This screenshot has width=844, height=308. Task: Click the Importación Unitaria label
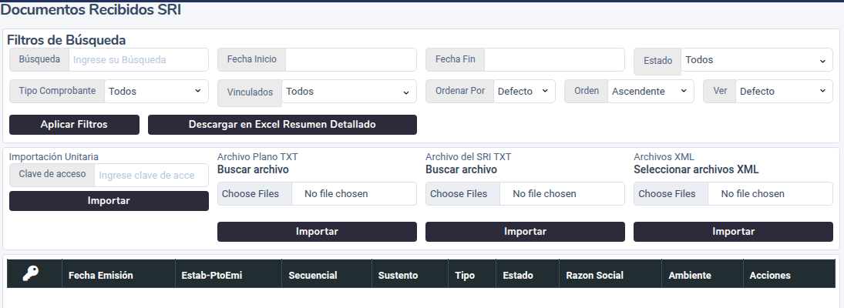(x=54, y=157)
